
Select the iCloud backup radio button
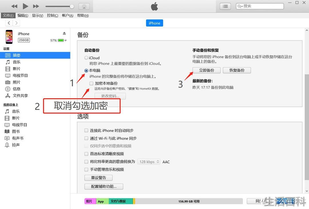click(x=86, y=58)
